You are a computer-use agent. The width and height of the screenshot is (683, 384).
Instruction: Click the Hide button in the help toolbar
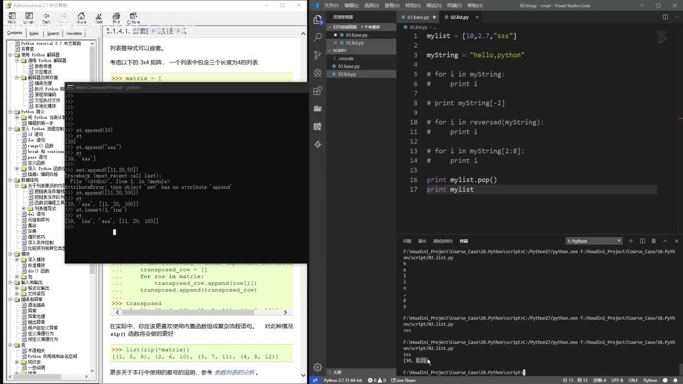(12, 18)
